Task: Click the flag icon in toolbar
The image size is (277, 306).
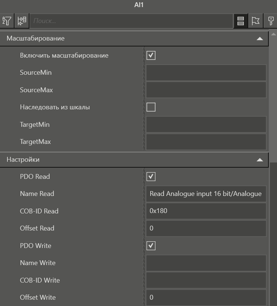Action: point(255,21)
